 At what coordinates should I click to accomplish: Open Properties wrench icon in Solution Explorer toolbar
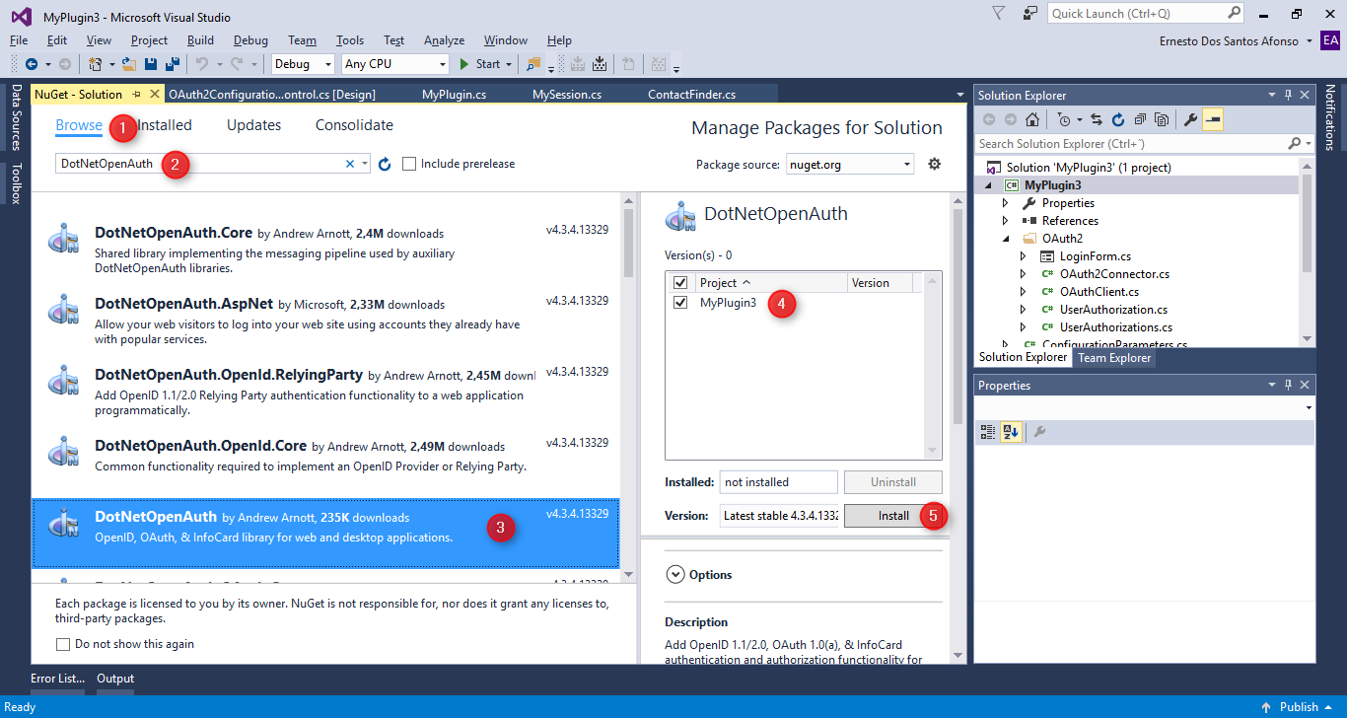coord(1190,119)
